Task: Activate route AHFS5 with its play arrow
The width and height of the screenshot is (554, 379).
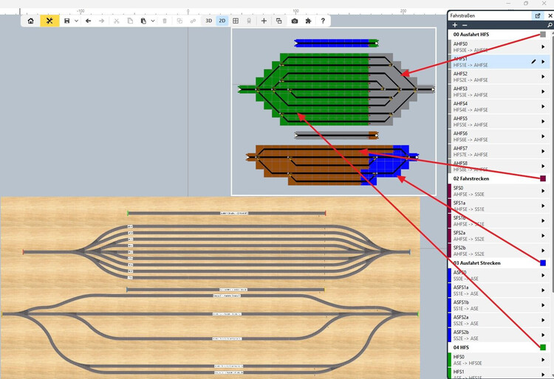Action: pyautogui.click(x=543, y=121)
